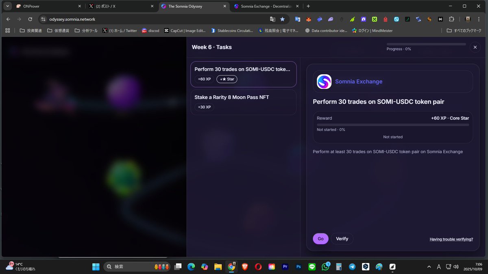Open the discod bookmark
488x274 pixels.
[150, 30]
